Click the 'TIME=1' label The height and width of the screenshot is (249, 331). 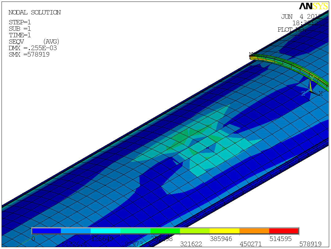[x=20, y=35]
